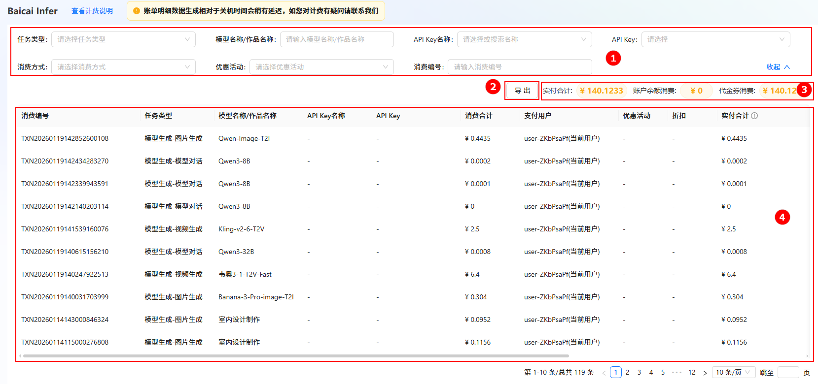Click consumption ID TXN20260119141539160076
Screen dimensions: 818x384
click(65, 229)
